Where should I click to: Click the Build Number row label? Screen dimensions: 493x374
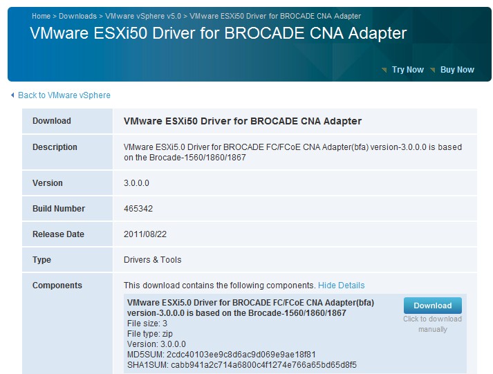pos(59,209)
